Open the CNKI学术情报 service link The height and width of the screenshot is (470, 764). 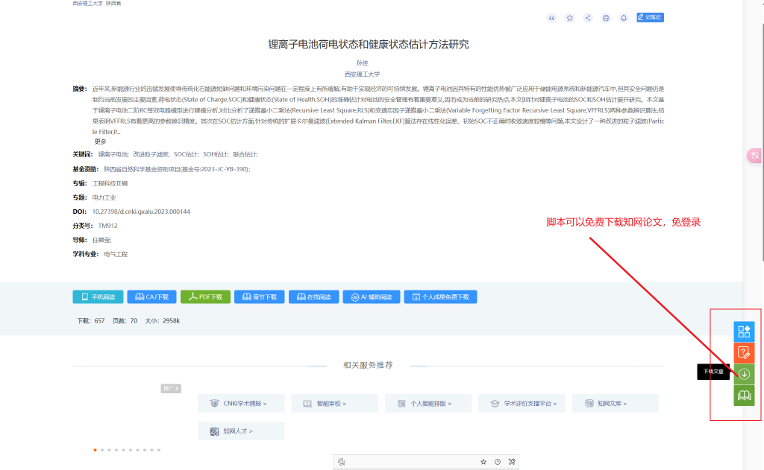click(240, 402)
